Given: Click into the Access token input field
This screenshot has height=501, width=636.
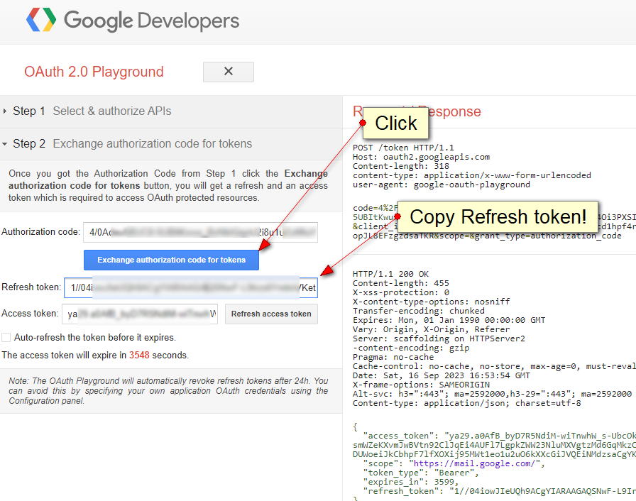Looking at the screenshot, I should click(x=140, y=314).
